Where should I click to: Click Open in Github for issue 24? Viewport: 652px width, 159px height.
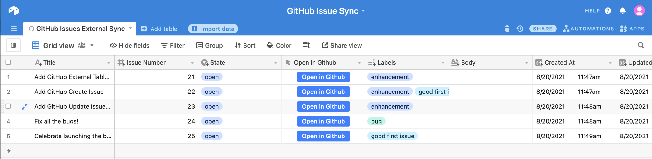[323, 121]
